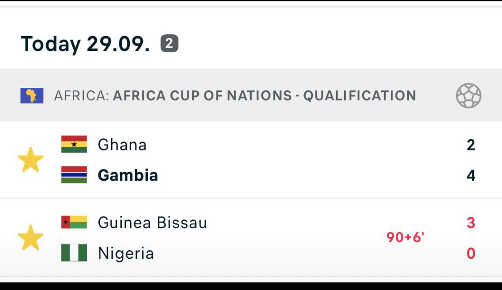Click the match count badge showing 2
The image size is (502, 290).
click(170, 43)
